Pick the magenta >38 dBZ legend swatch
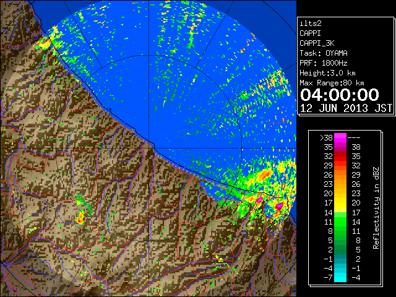 point(340,137)
